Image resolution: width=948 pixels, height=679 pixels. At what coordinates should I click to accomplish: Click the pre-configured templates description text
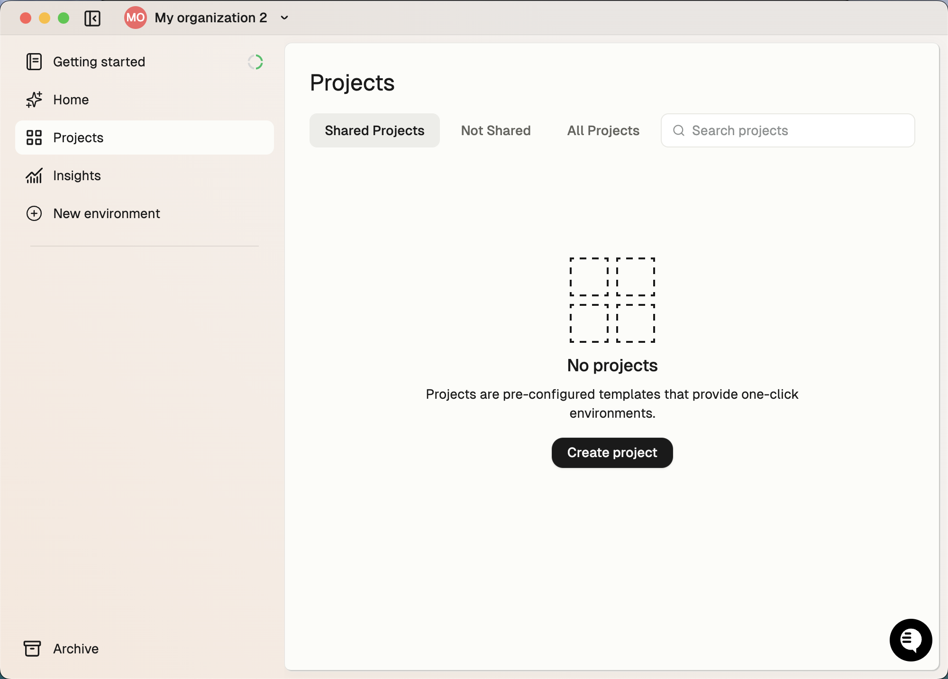[612, 404]
